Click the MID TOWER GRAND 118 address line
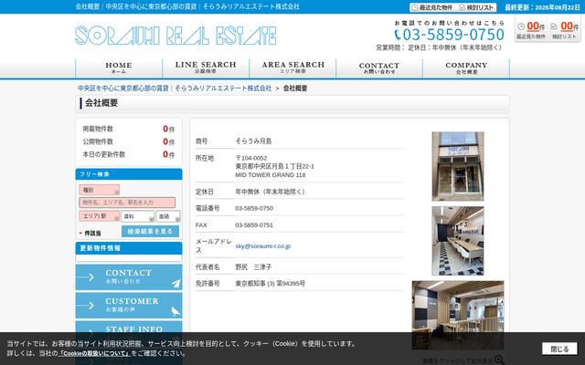 pyautogui.click(x=271, y=174)
